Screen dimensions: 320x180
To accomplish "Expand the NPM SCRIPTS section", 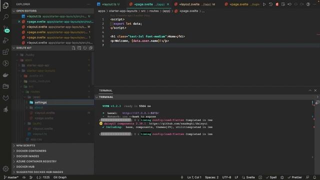I will pos(52,145).
